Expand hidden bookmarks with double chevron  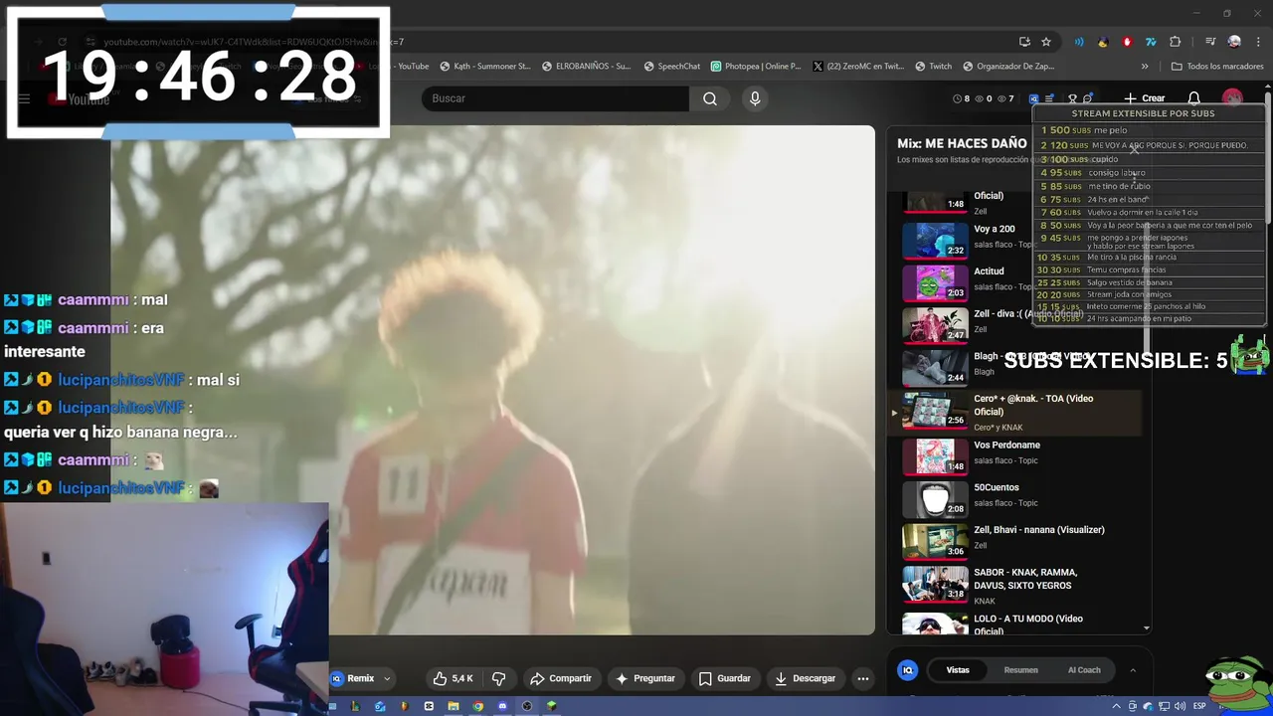(x=1145, y=67)
